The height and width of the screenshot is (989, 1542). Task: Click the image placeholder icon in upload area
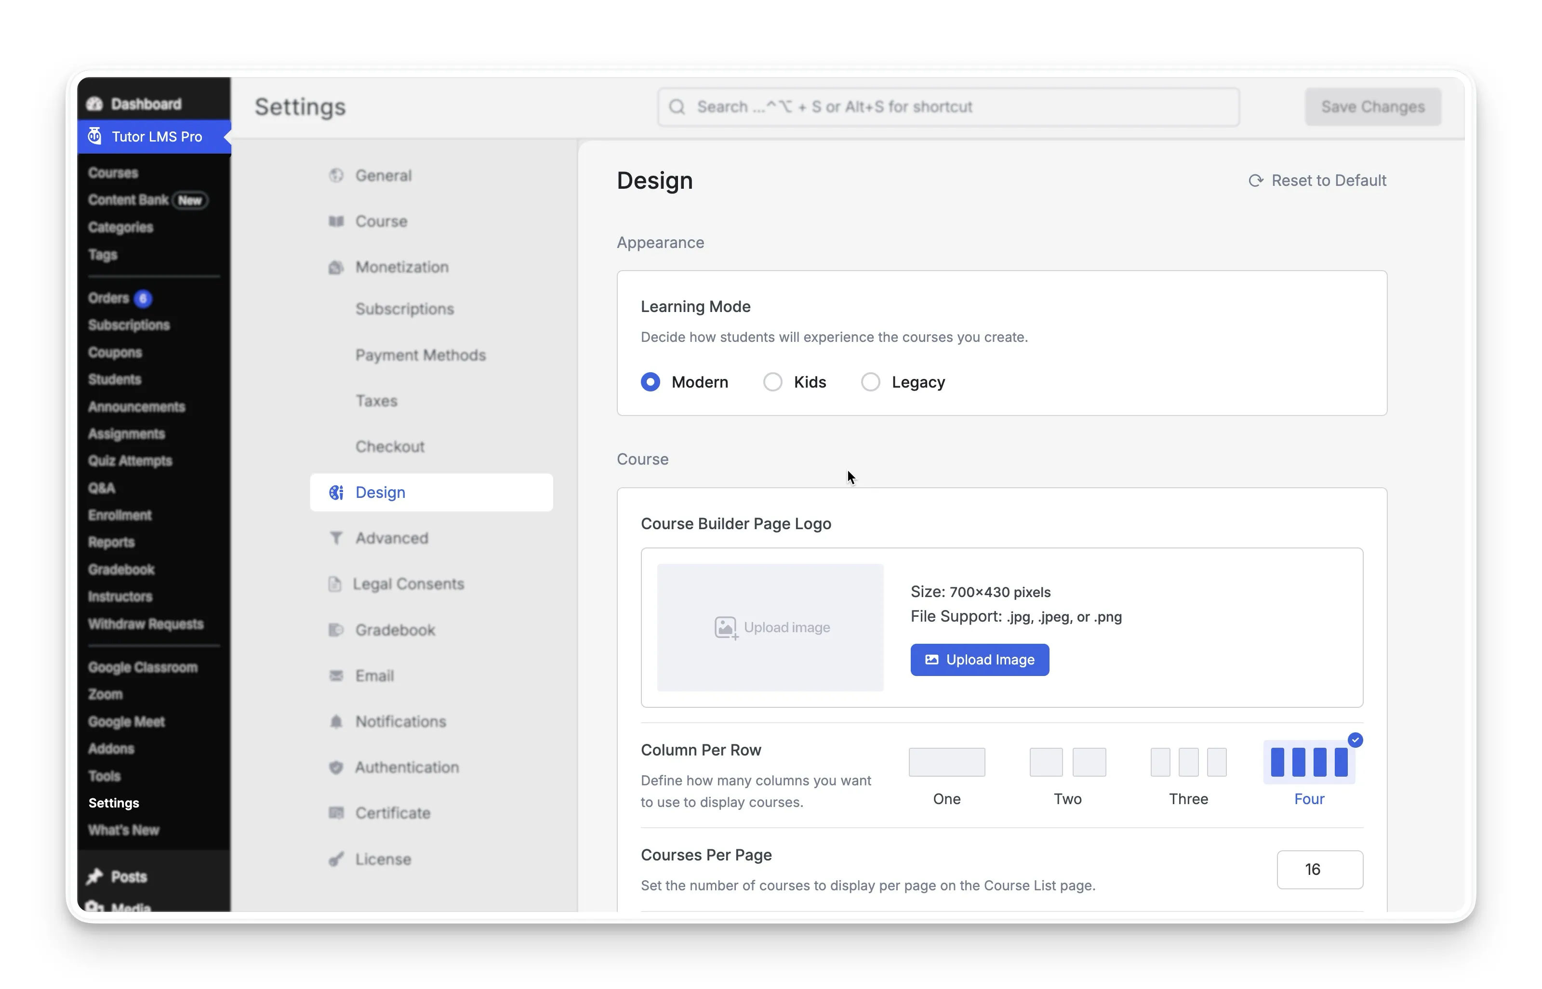[x=726, y=627]
